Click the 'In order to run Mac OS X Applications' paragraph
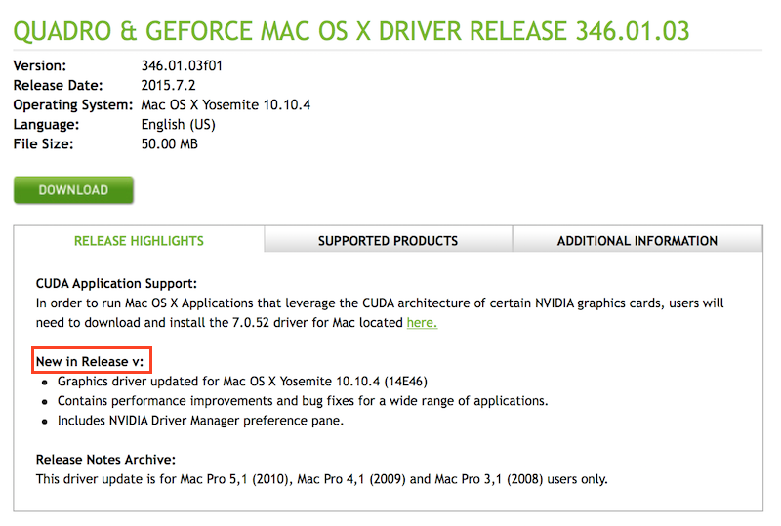Image resolution: width=781 pixels, height=526 pixels. coord(380,313)
